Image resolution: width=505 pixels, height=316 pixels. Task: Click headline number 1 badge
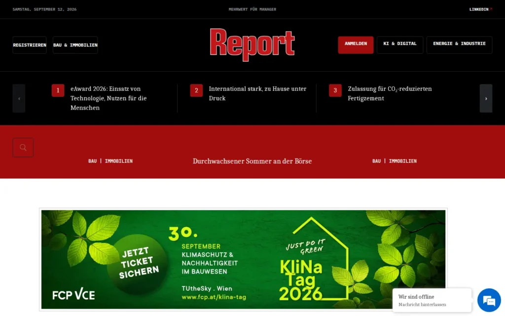click(58, 91)
